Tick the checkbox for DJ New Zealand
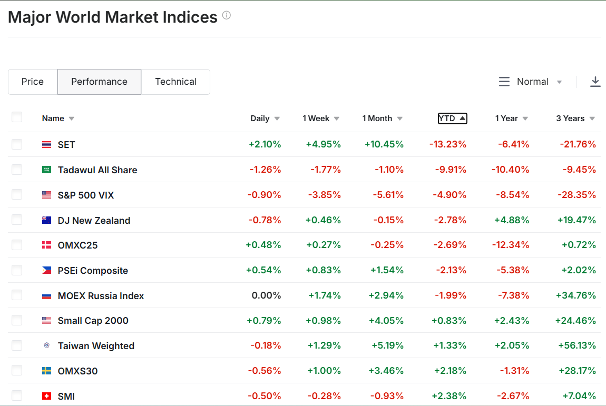Screen dimensions: 606x406 coord(17,220)
